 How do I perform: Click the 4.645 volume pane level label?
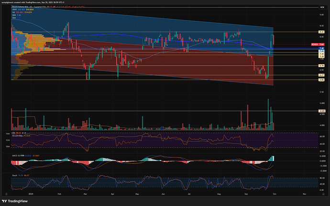click(x=321, y=111)
